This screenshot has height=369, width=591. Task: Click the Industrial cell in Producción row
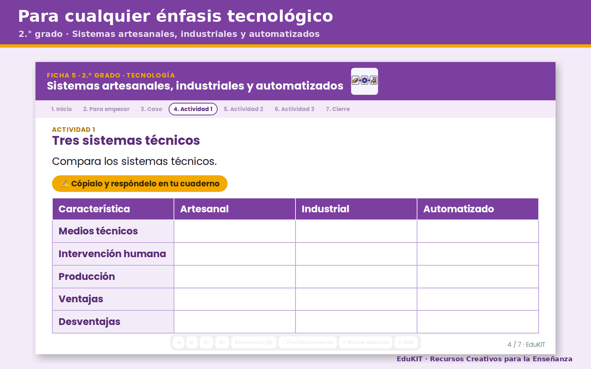[x=356, y=276]
